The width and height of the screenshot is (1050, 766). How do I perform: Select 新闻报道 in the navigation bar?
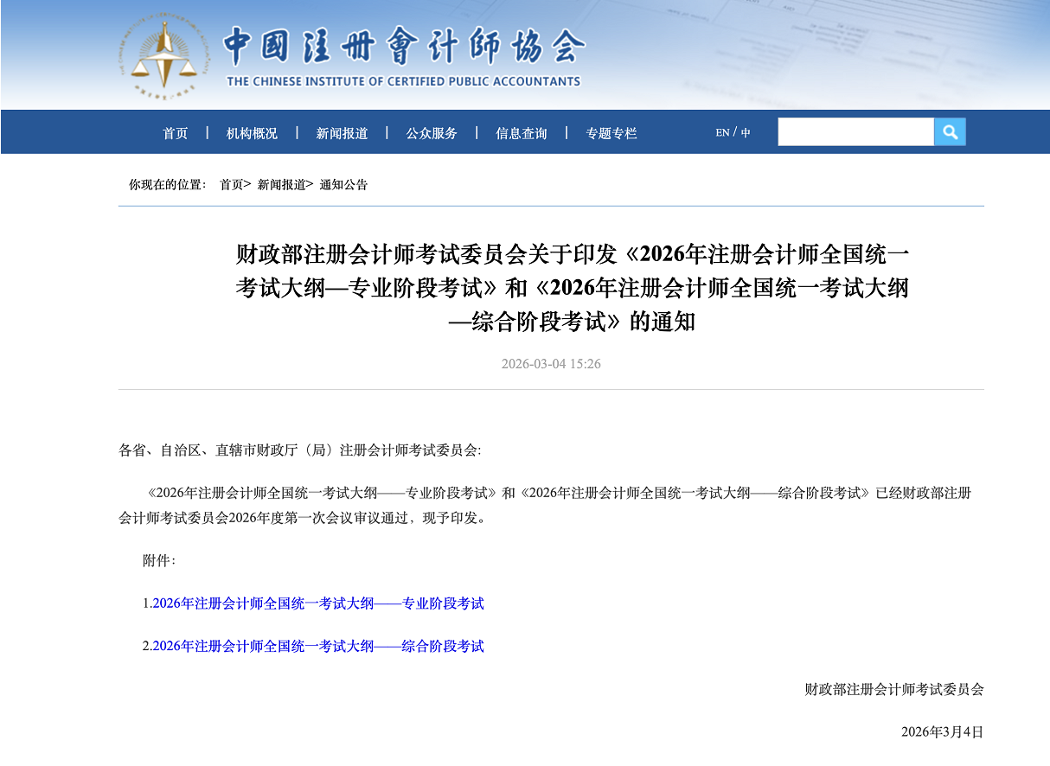[342, 133]
